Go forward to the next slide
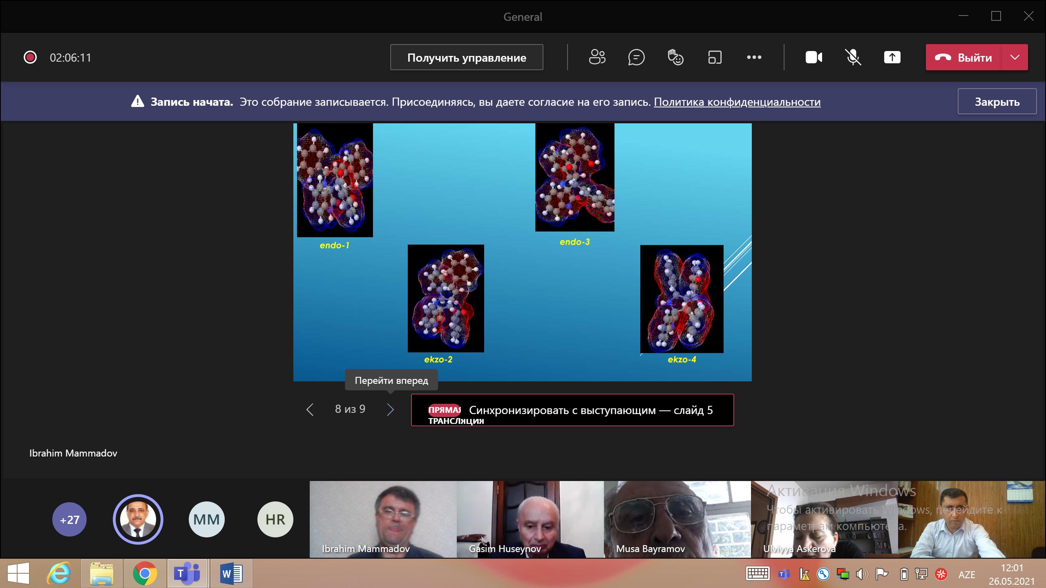This screenshot has width=1046, height=588. pyautogui.click(x=390, y=410)
